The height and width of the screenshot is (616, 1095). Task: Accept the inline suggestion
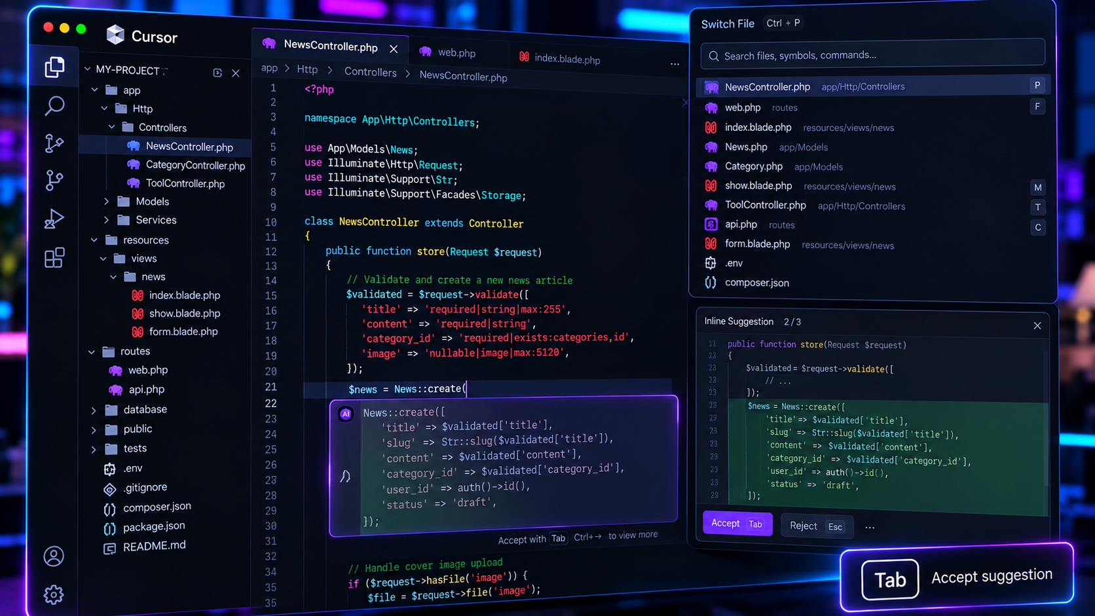pyautogui.click(x=737, y=524)
